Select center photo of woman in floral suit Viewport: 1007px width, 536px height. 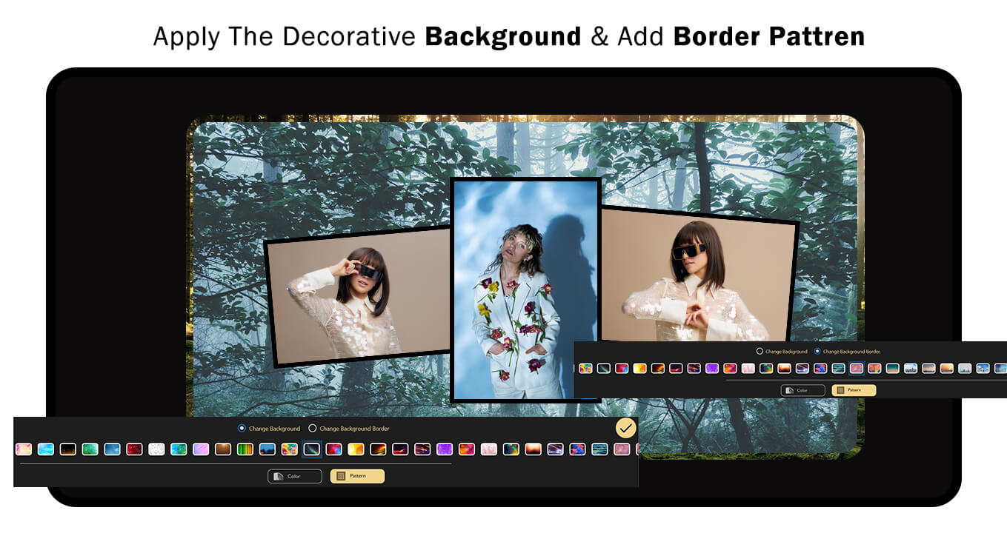click(x=525, y=289)
